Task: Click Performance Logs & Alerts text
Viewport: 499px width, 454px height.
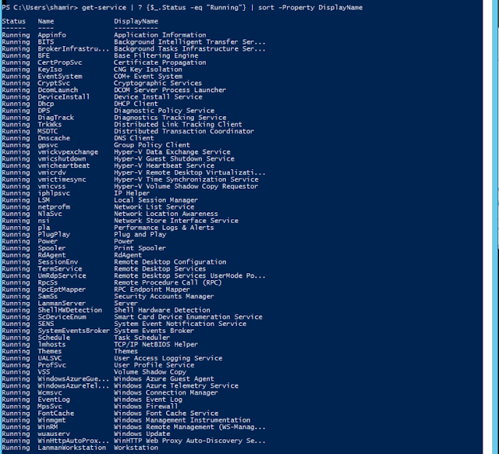Action: tap(164, 228)
